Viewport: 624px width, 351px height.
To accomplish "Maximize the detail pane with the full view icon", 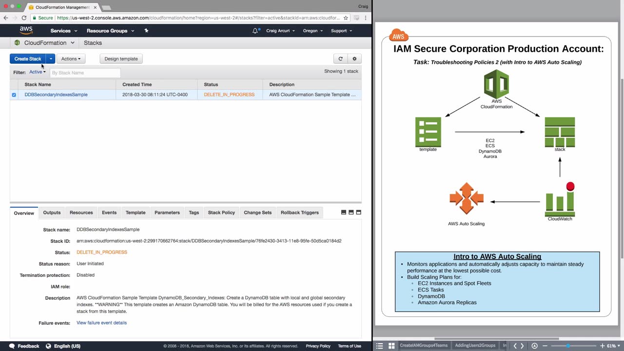I will [358, 213].
